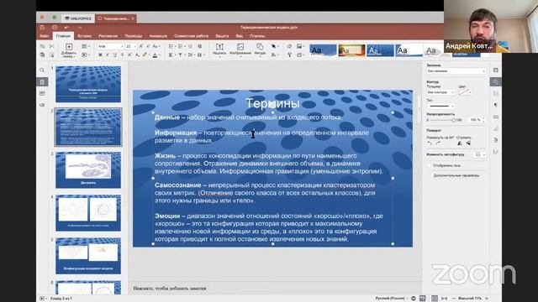
Task: Click the Italic formatting icon
Action: pos(108,55)
